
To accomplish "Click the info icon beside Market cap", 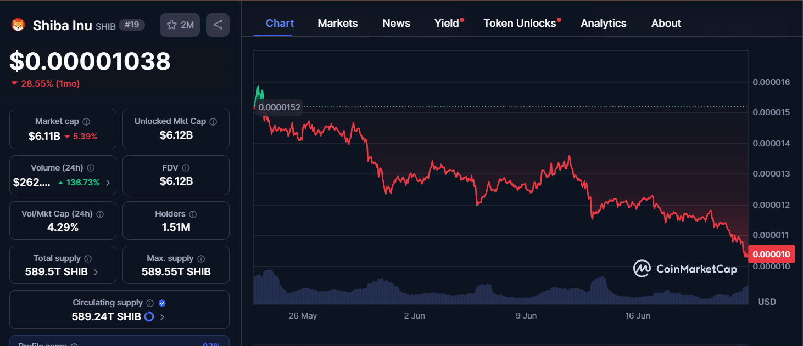I will pos(86,121).
